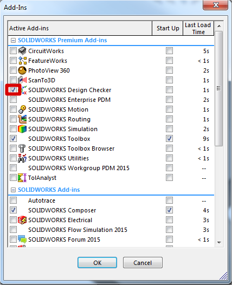The image size is (232, 285).
Task: Click the SOLIDWORKS Simulation cube icon
Action: [x=22, y=129]
